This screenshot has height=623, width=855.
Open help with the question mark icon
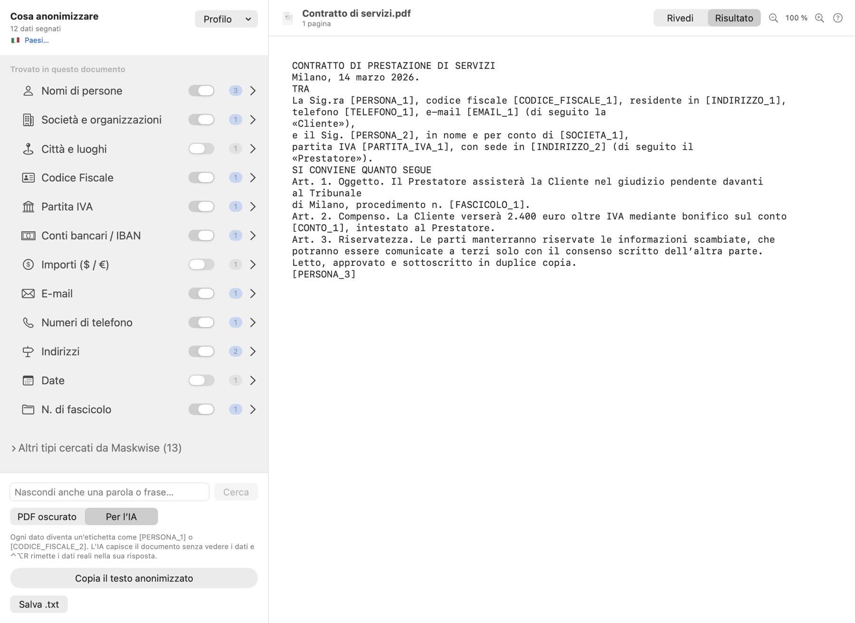pyautogui.click(x=838, y=18)
